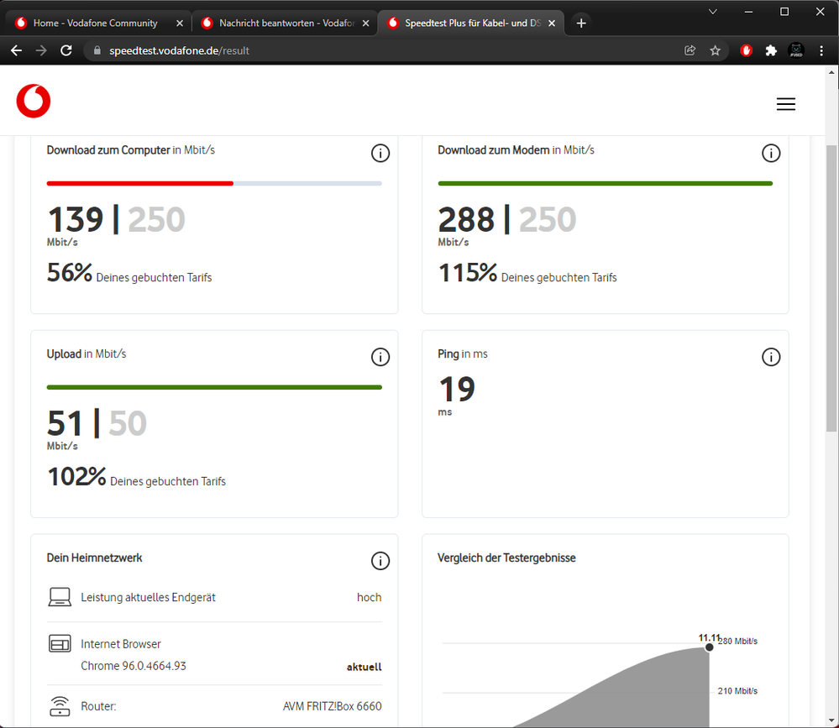Click the browser forward arrow

click(x=41, y=50)
